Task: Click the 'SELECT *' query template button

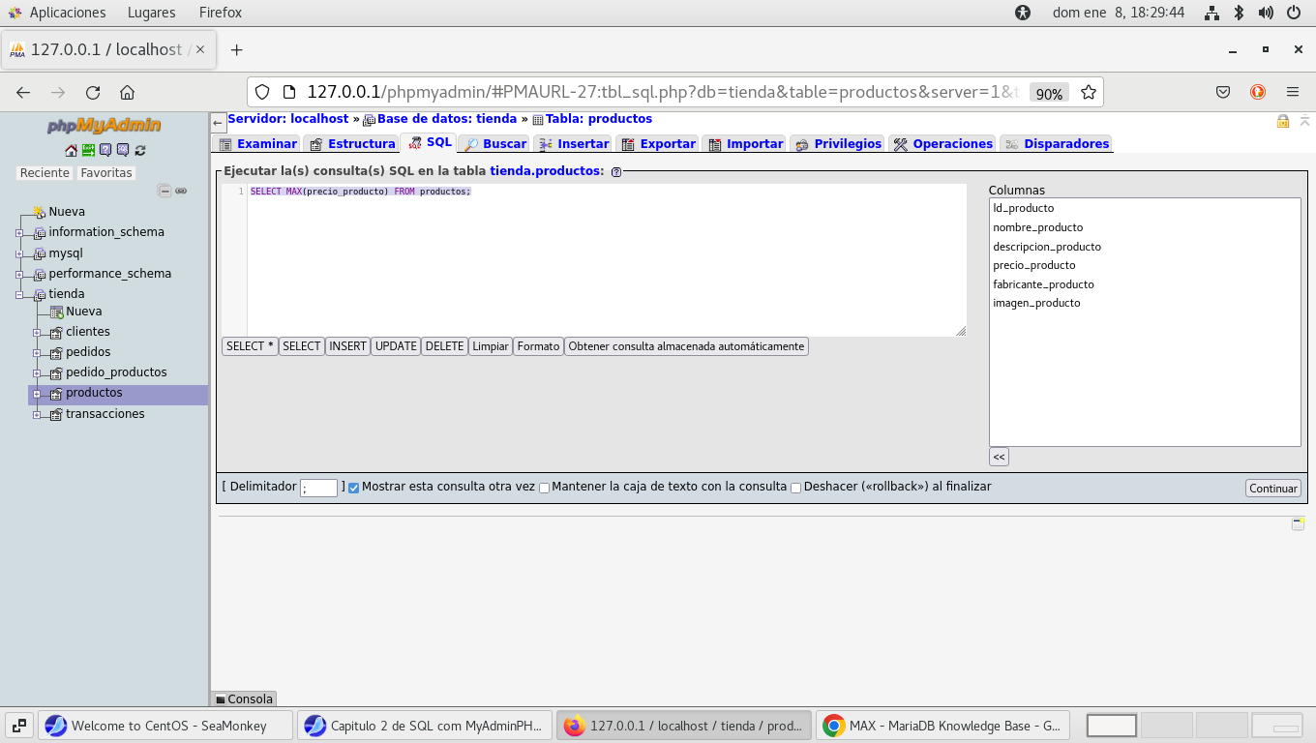Action: (x=250, y=346)
